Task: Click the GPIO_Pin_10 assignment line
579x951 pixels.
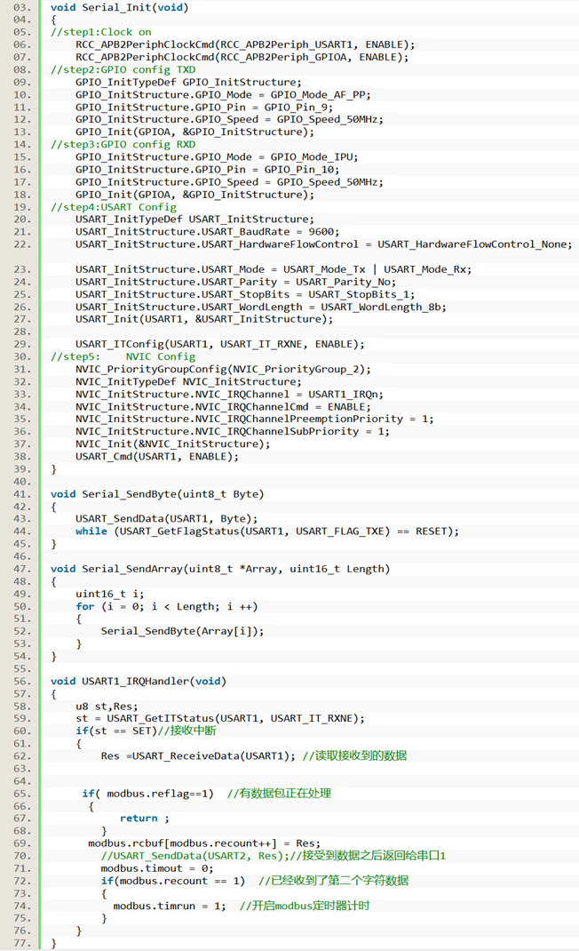Action: 207,170
